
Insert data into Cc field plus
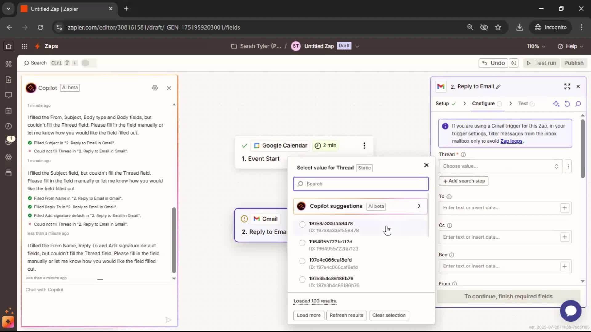(565, 237)
